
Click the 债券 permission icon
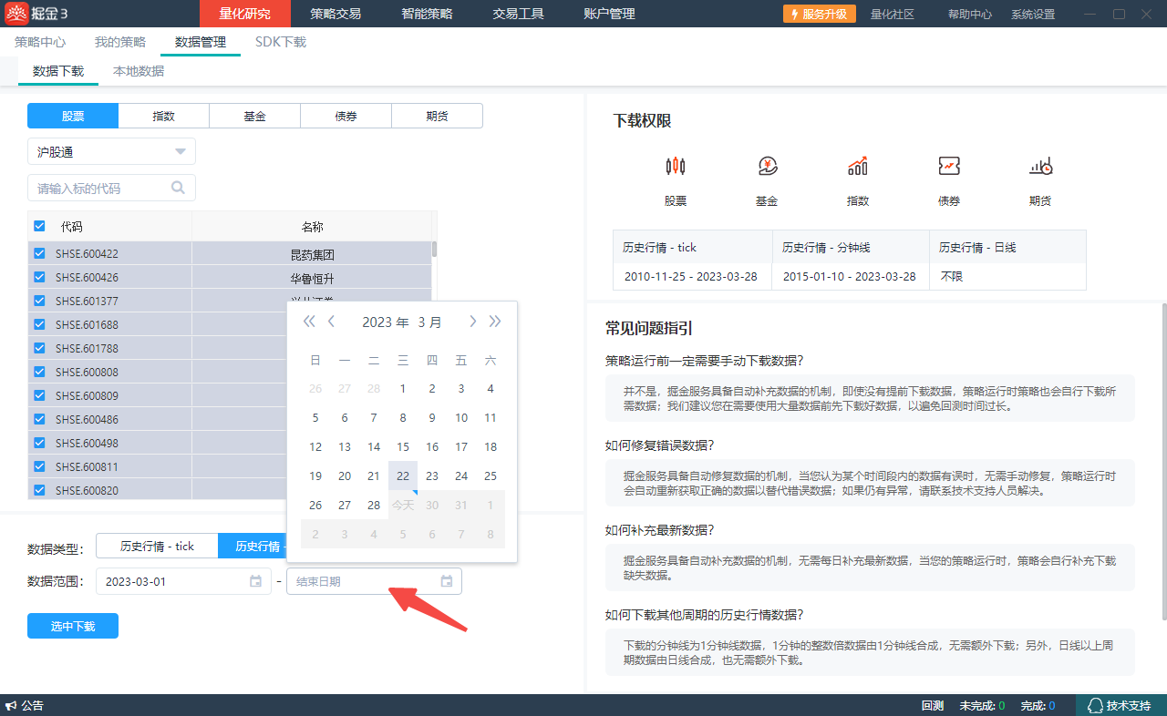tap(949, 166)
